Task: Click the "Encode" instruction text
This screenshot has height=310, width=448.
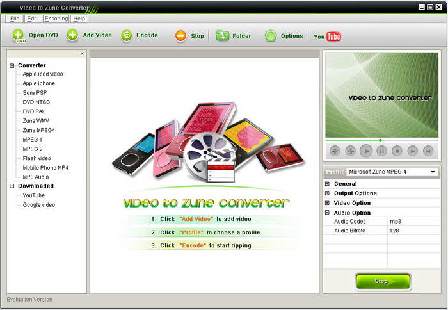Action: coord(193,246)
